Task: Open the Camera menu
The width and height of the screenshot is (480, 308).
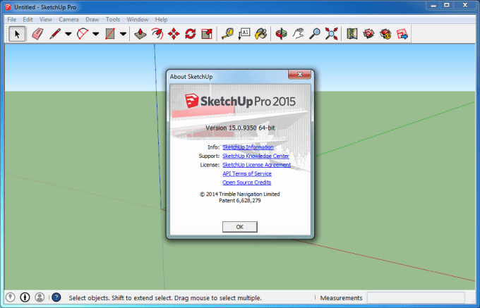Action: tap(68, 19)
